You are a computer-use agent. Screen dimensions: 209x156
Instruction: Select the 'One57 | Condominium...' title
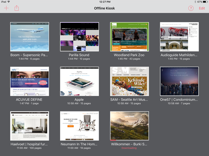[179, 99]
